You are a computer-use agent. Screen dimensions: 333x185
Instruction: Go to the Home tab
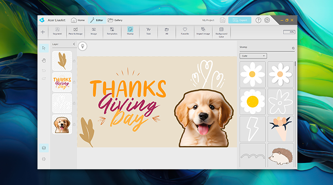[78, 20]
